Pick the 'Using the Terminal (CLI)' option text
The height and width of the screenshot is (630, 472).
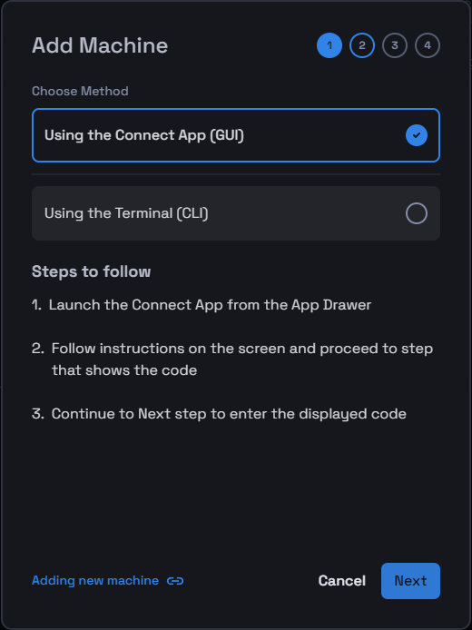coord(126,213)
